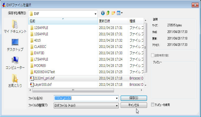Viewport: 201px width, 117px height.
Task: Click the 更新 date value in the 説明 panel
Action: point(177,38)
